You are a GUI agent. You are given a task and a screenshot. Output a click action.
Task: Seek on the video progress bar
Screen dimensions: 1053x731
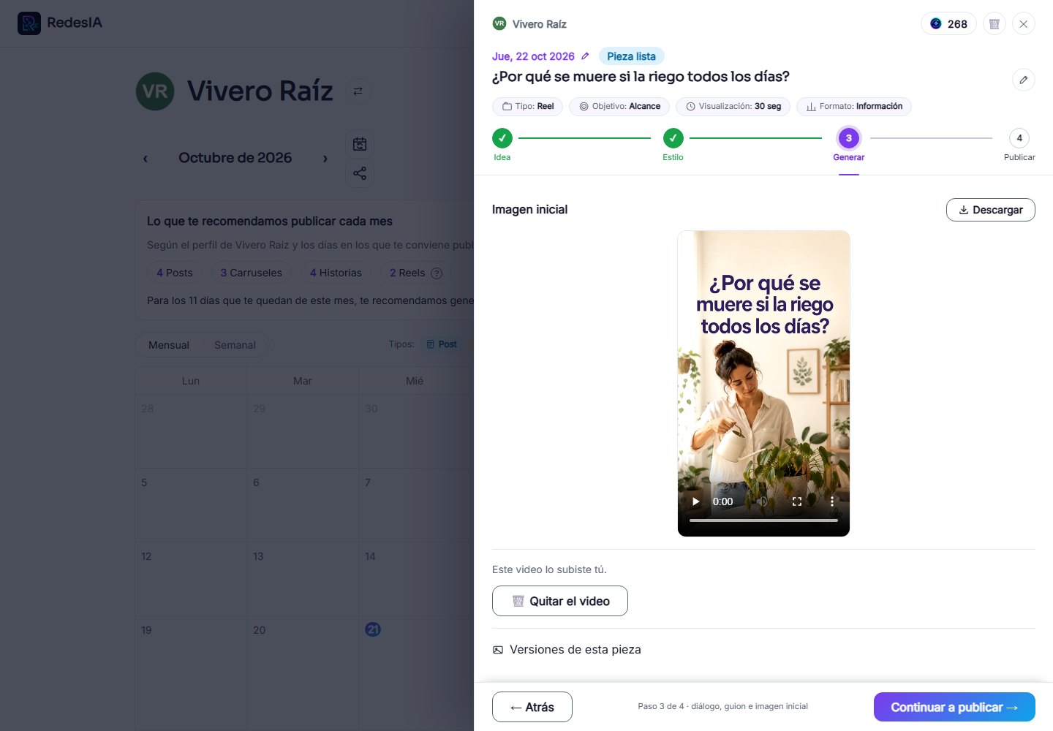point(763,520)
